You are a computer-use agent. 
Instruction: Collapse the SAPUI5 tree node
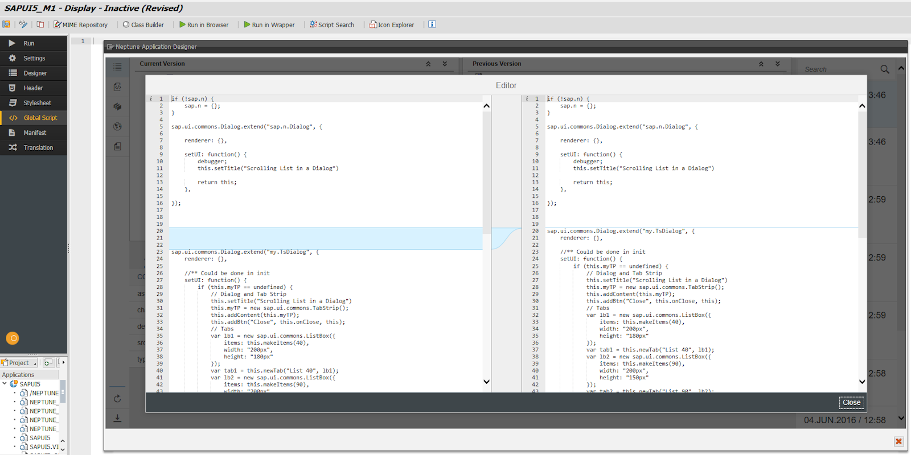[5, 384]
